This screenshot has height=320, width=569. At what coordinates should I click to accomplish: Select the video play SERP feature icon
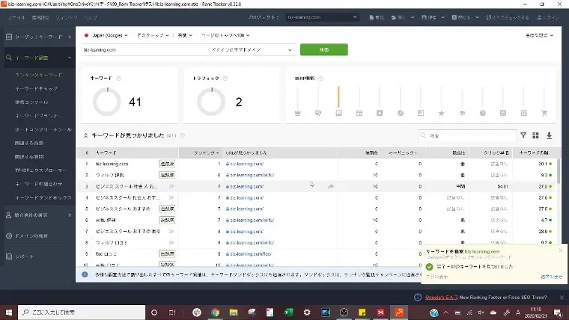(x=380, y=113)
